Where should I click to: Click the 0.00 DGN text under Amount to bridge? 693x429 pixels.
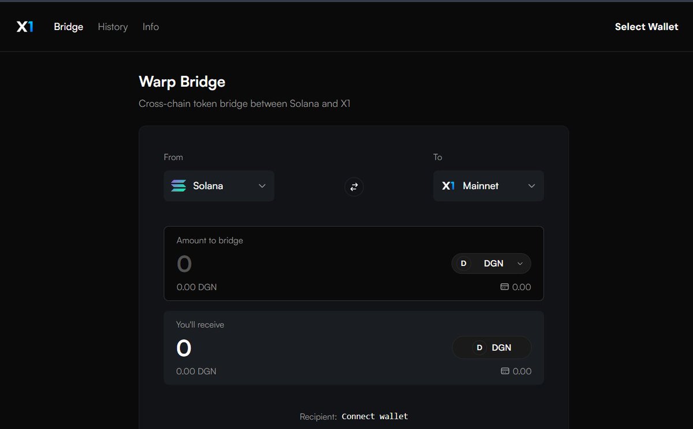pyautogui.click(x=197, y=287)
